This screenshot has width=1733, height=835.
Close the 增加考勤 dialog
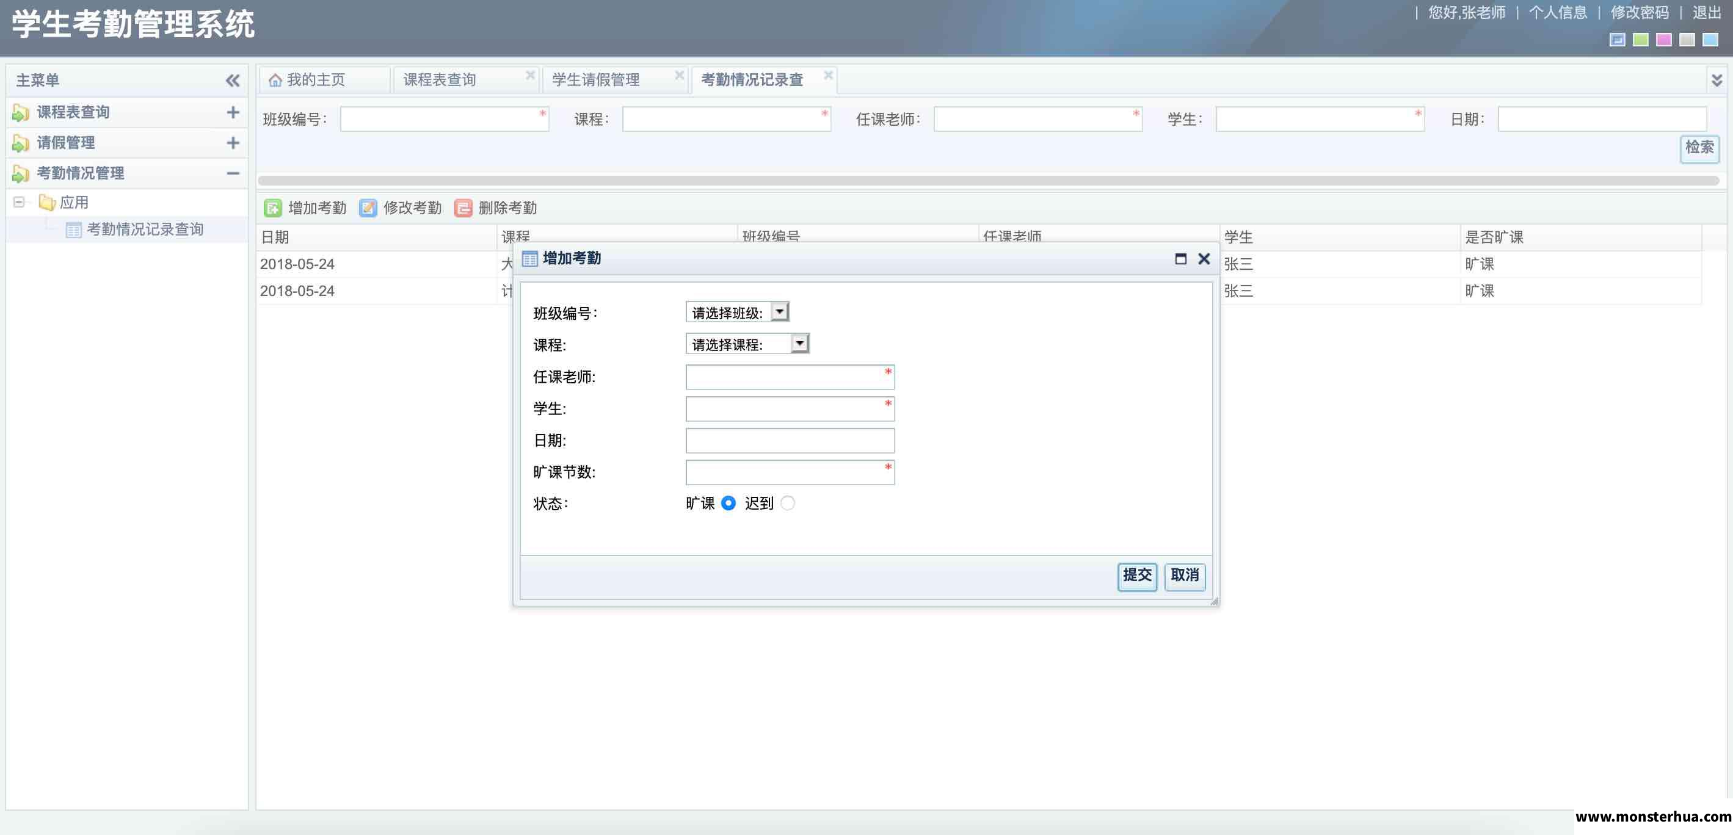click(x=1204, y=258)
